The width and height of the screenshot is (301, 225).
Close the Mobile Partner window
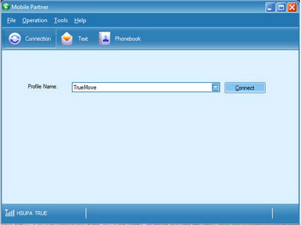[292, 8]
